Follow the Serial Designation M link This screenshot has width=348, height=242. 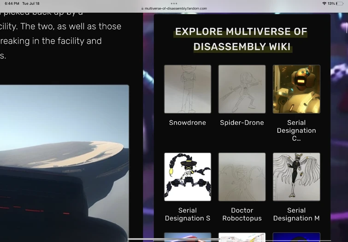(x=296, y=214)
